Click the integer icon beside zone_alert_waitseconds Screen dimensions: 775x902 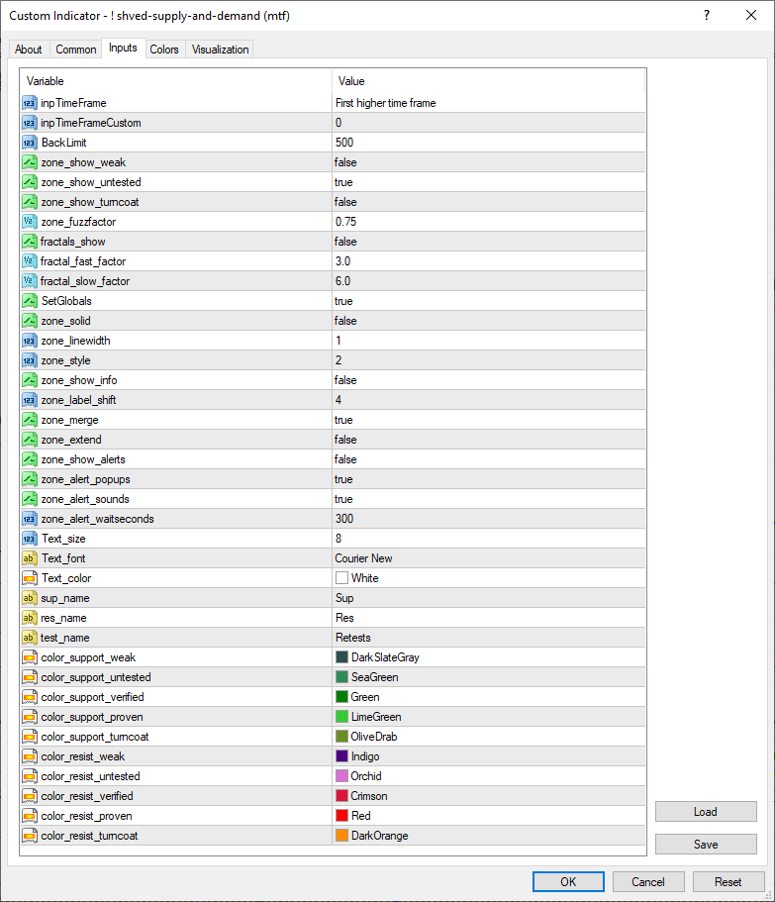pos(30,519)
